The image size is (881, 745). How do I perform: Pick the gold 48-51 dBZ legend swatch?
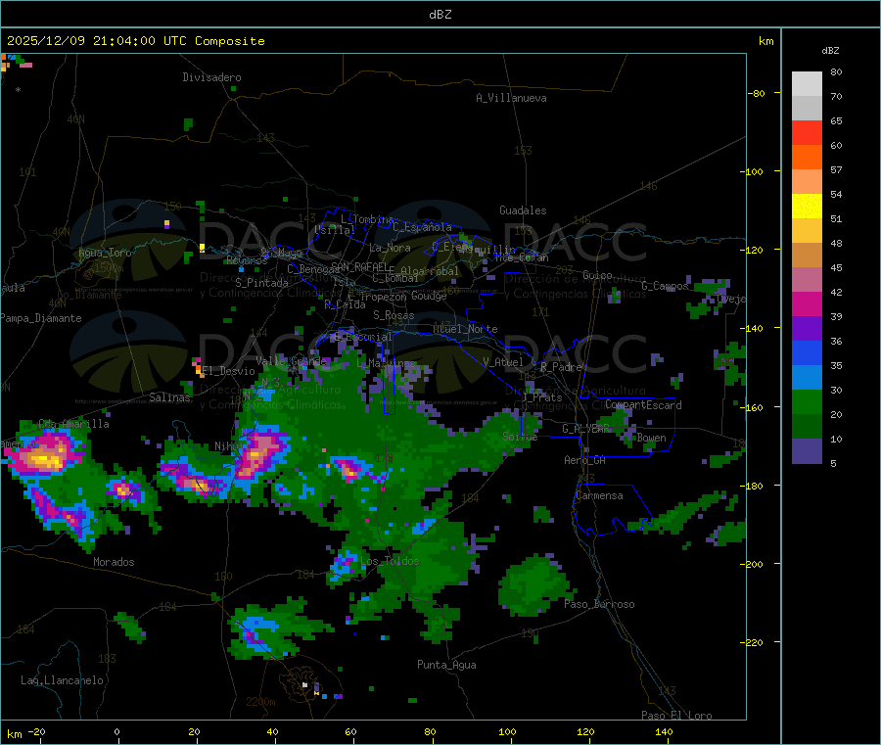click(807, 230)
